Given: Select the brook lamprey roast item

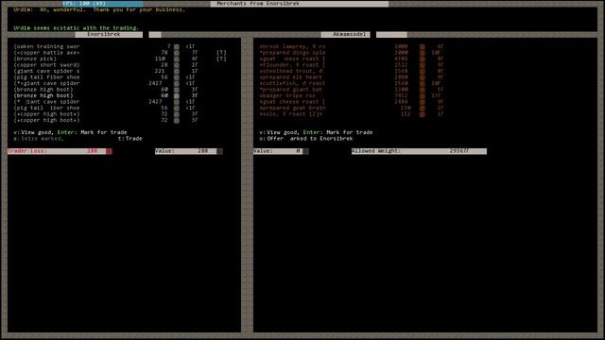Looking at the screenshot, I should (x=292, y=46).
